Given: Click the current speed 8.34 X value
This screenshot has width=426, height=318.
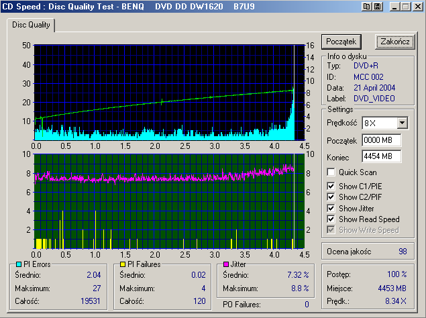Looking at the screenshot, I should [396, 301].
